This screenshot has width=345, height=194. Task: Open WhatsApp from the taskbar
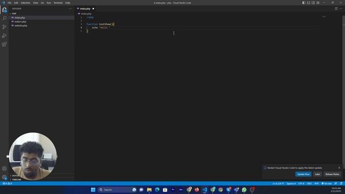click(x=244, y=190)
